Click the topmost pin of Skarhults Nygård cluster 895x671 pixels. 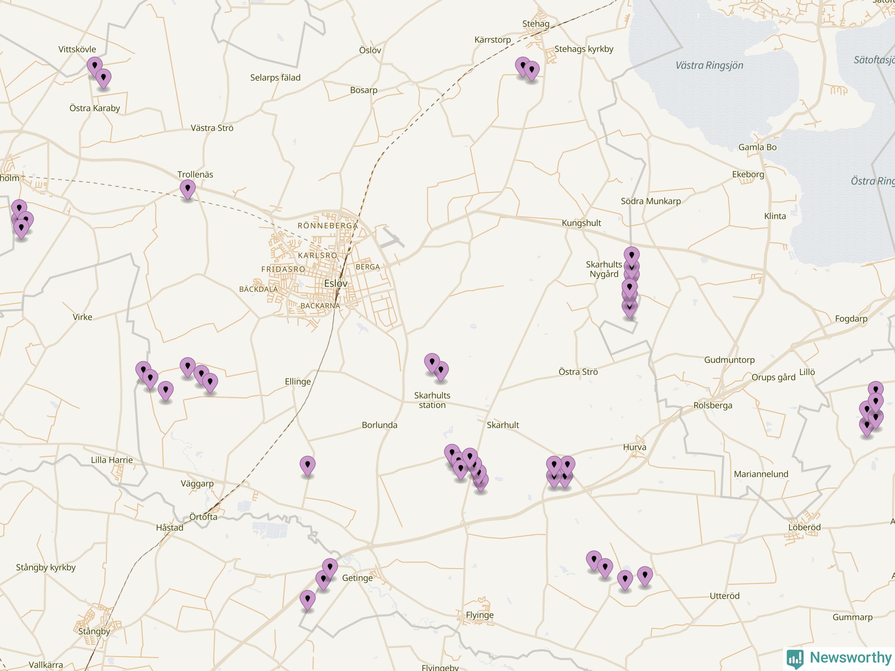pos(632,257)
